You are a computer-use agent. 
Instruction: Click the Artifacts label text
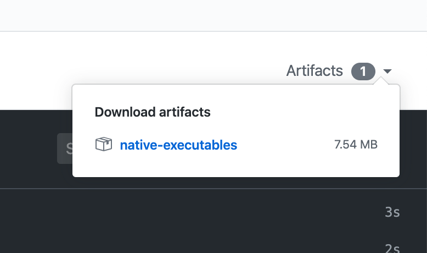pos(314,71)
